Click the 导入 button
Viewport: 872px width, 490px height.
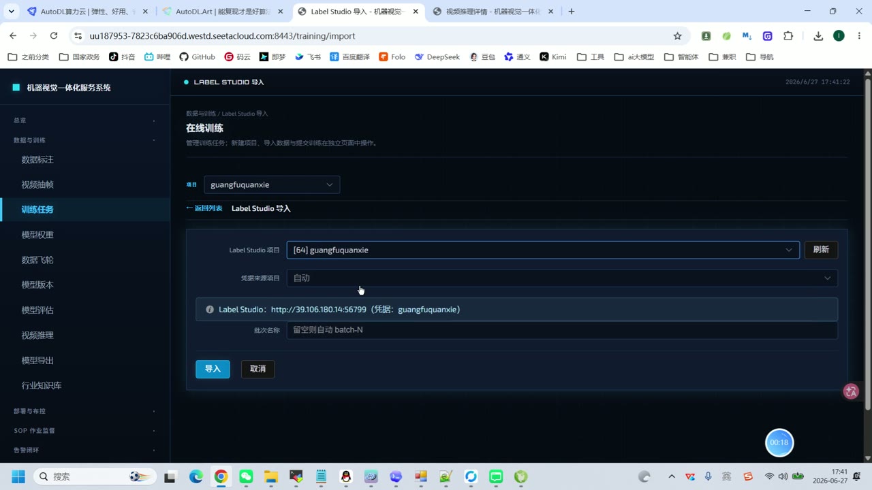[x=213, y=369]
